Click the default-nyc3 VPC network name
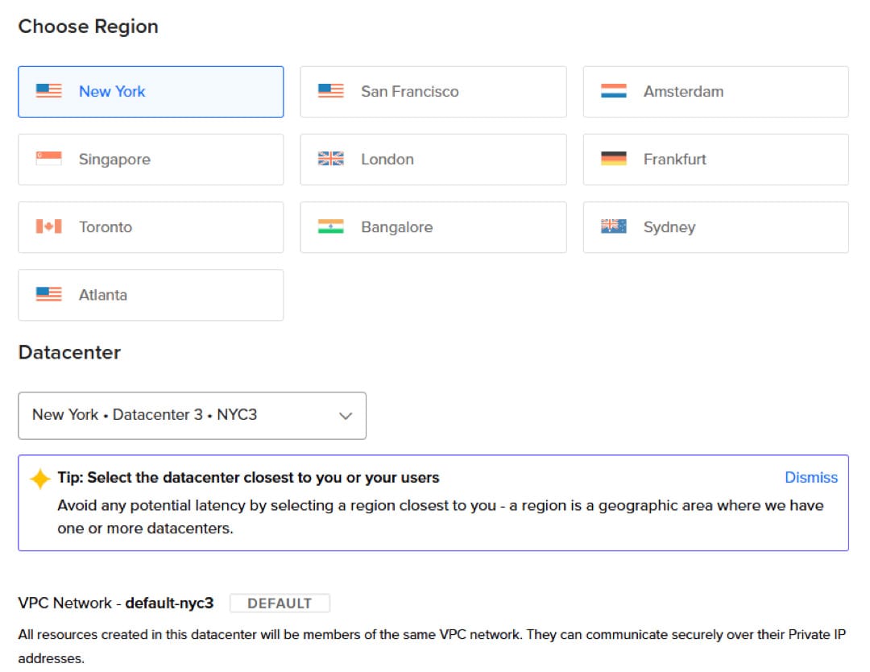 click(x=169, y=604)
